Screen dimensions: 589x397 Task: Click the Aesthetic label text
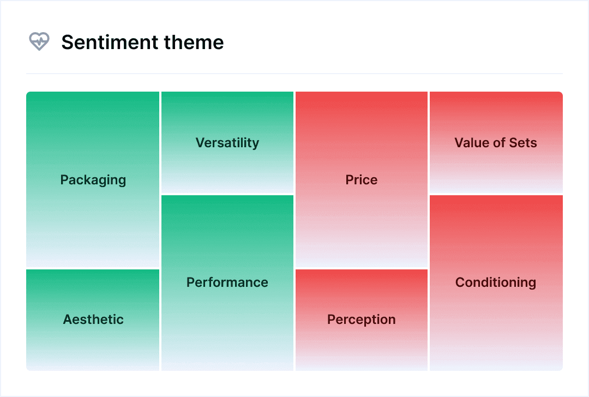point(93,320)
